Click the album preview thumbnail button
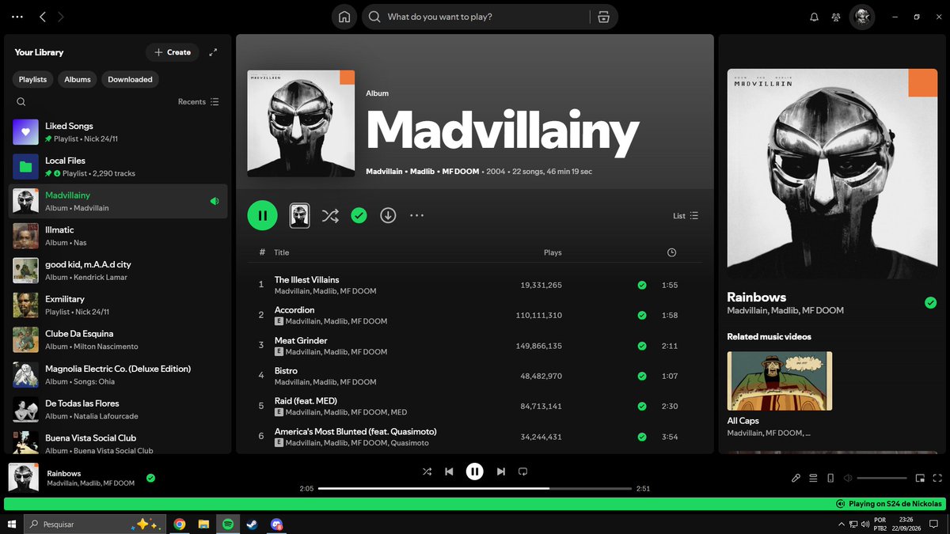 click(x=299, y=215)
